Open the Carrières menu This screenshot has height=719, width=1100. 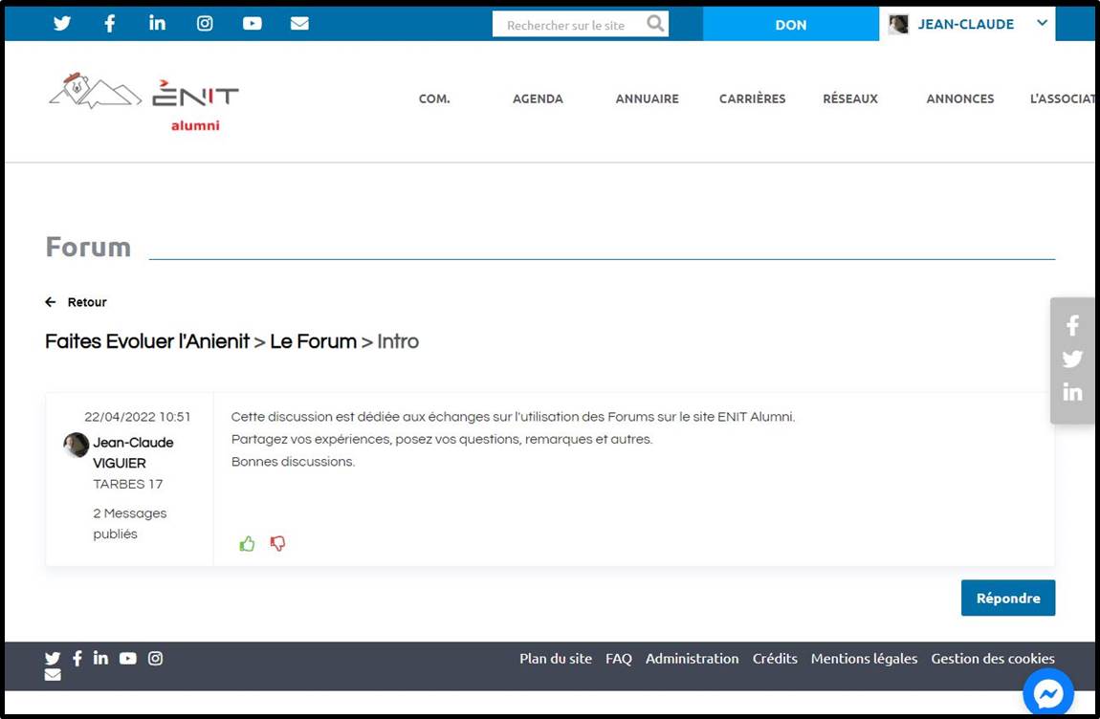pyautogui.click(x=752, y=98)
